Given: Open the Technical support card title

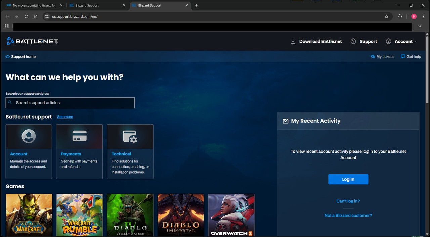Looking at the screenshot, I should point(121,154).
